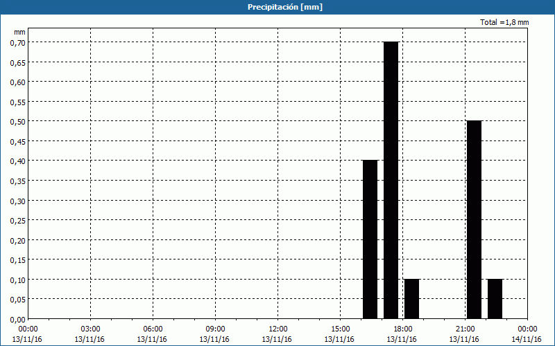
Task: Click the 09:00 time axis label
Action: [x=215, y=329]
